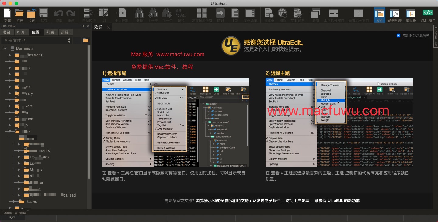Expand the folder ending in 'tem'
Viewport: 438px width, 222px height.
[x=10, y=119]
